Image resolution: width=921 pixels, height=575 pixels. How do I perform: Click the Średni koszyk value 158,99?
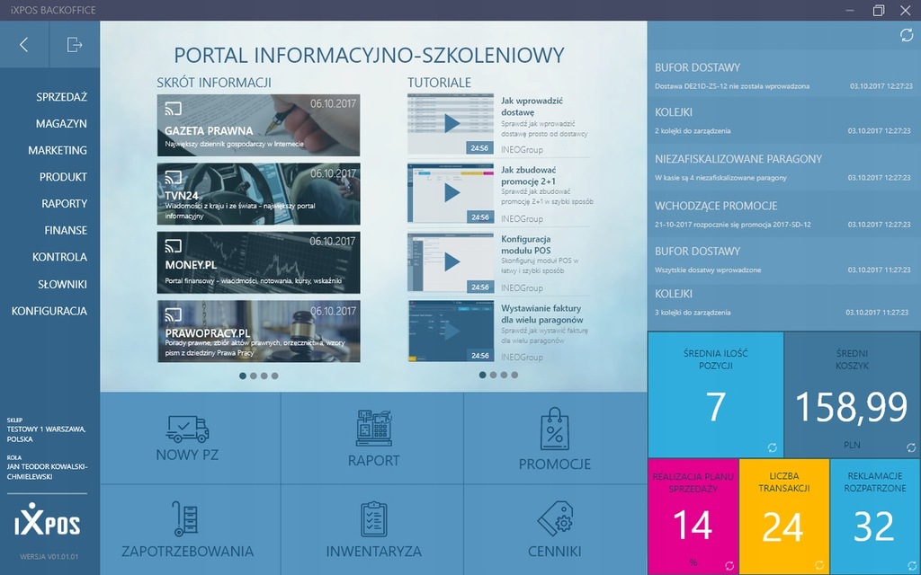click(x=852, y=407)
